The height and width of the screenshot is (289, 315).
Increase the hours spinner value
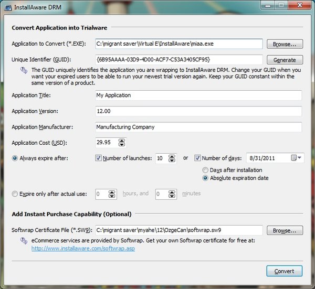112,192
